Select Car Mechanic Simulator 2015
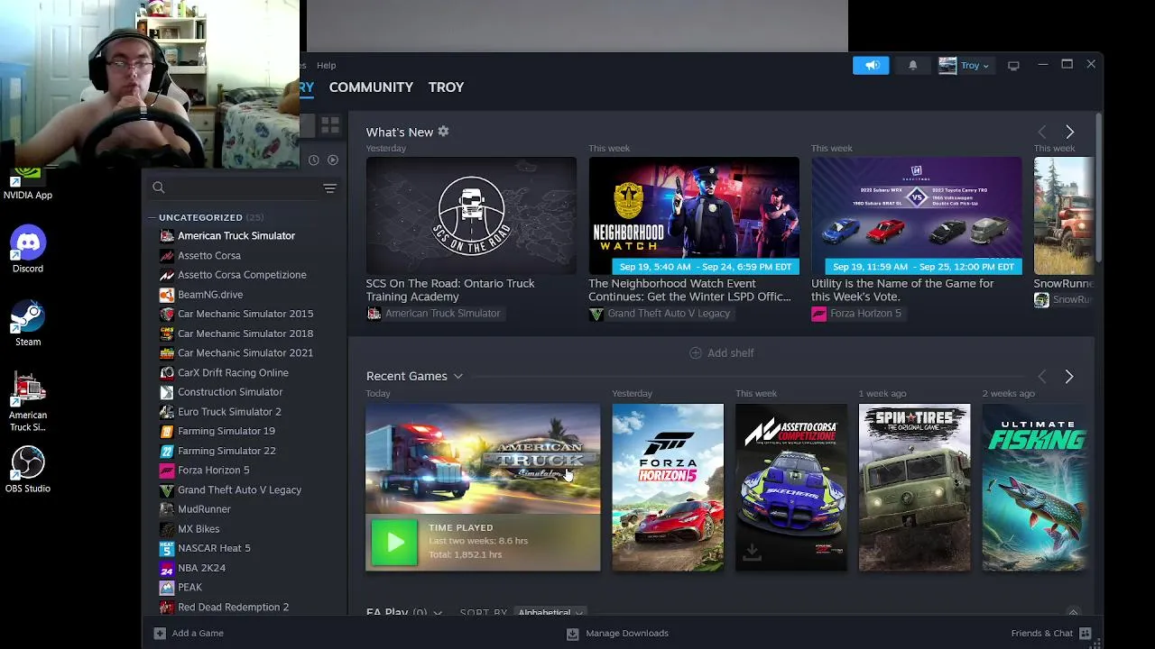The image size is (1155, 649). 244,314
